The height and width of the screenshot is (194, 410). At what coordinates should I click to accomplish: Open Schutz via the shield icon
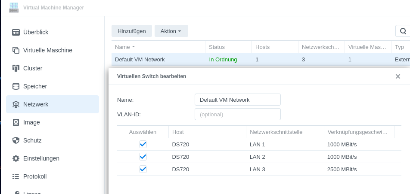tap(16, 140)
